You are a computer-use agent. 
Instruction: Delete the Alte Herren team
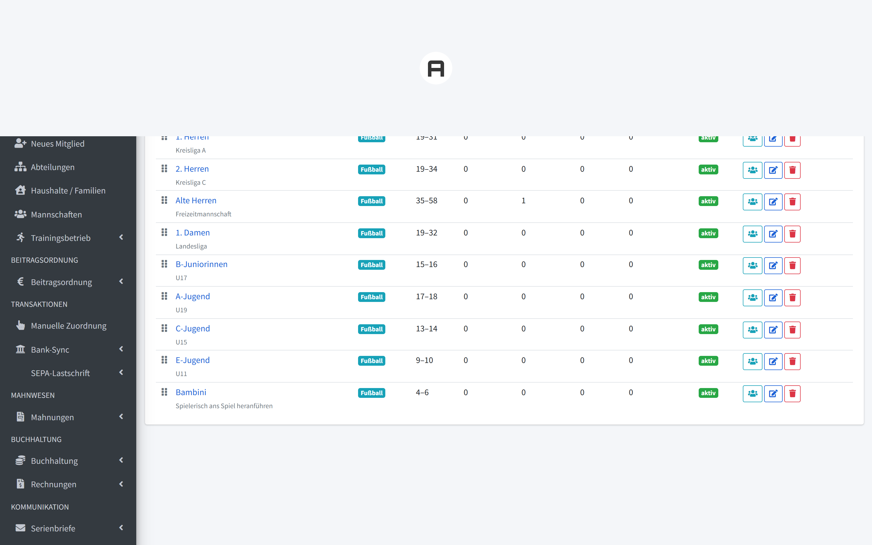[792, 201]
